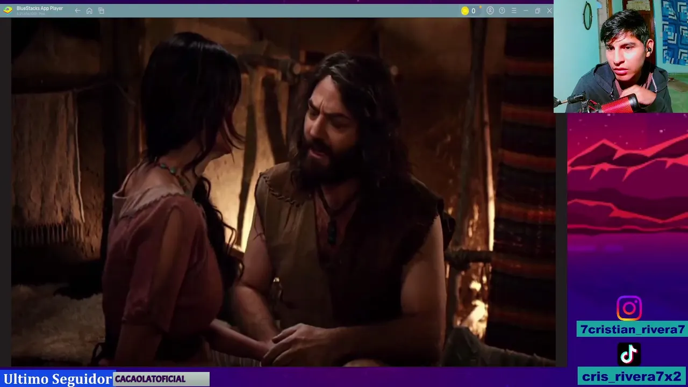Viewport: 688px width, 387px height.
Task: Open BlueStacks recent apps icon
Action: click(x=101, y=11)
